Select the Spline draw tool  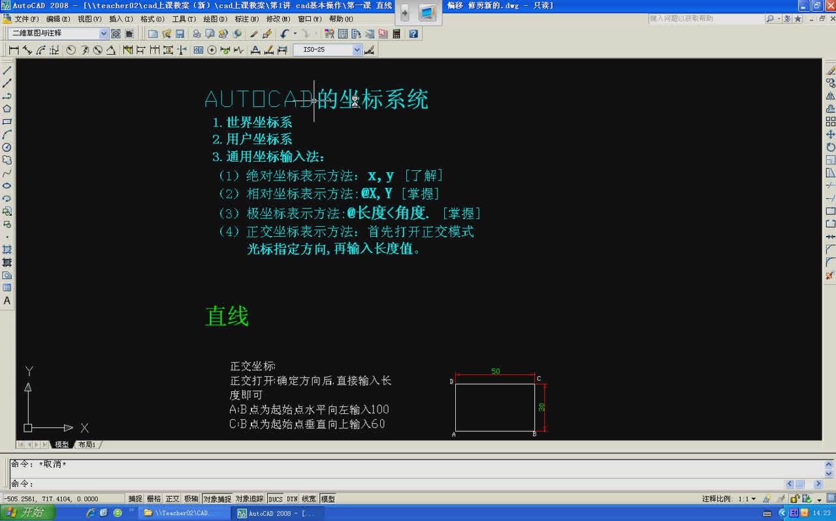coord(7,173)
